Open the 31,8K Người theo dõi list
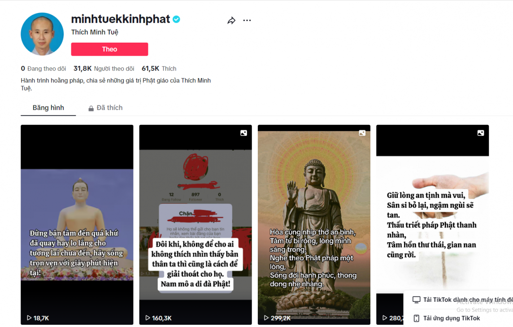513x327 pixels. coord(104,69)
